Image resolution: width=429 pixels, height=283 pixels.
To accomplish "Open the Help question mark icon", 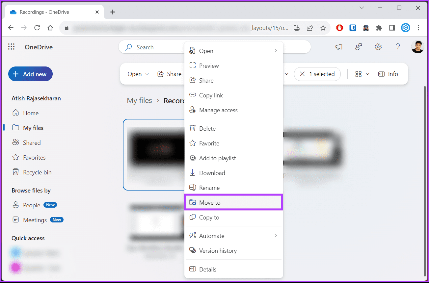I will [x=398, y=47].
